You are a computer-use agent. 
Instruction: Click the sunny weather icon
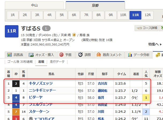pos(74,35)
